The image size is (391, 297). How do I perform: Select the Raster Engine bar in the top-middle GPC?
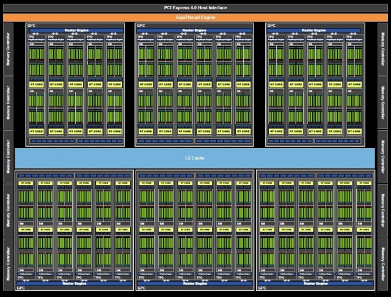pos(194,31)
